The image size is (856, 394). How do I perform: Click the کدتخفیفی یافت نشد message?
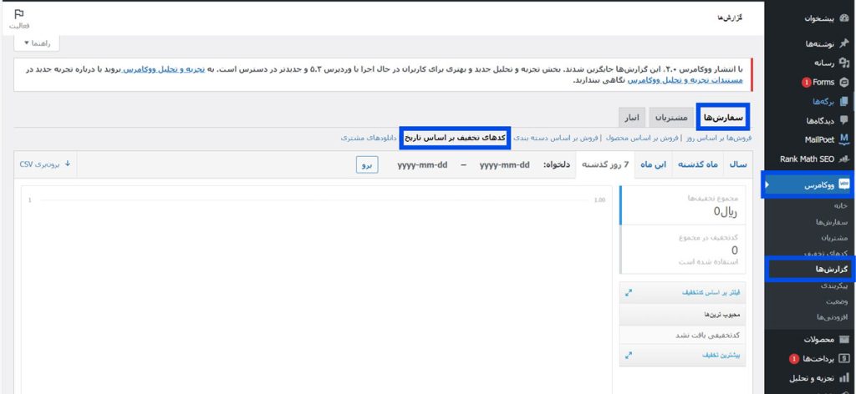click(x=707, y=335)
